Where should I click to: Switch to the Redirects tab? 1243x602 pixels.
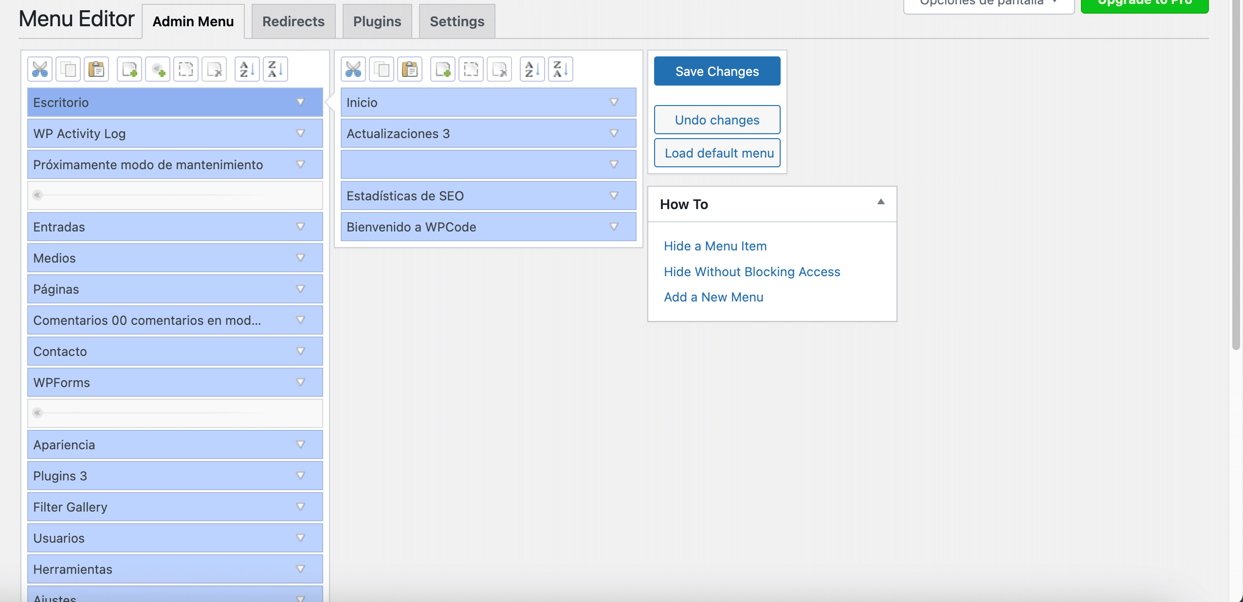tap(293, 21)
